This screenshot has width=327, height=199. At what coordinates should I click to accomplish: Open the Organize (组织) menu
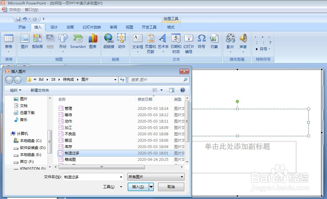pyautogui.click(x=15, y=90)
